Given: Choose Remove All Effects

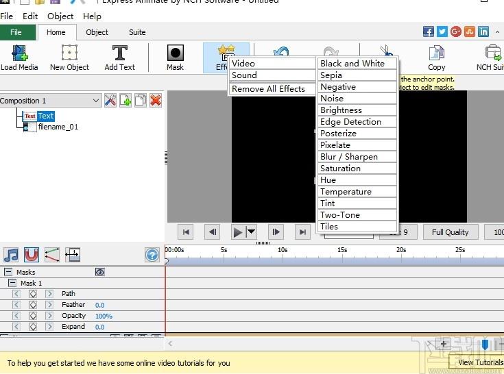Looking at the screenshot, I should coord(273,89).
